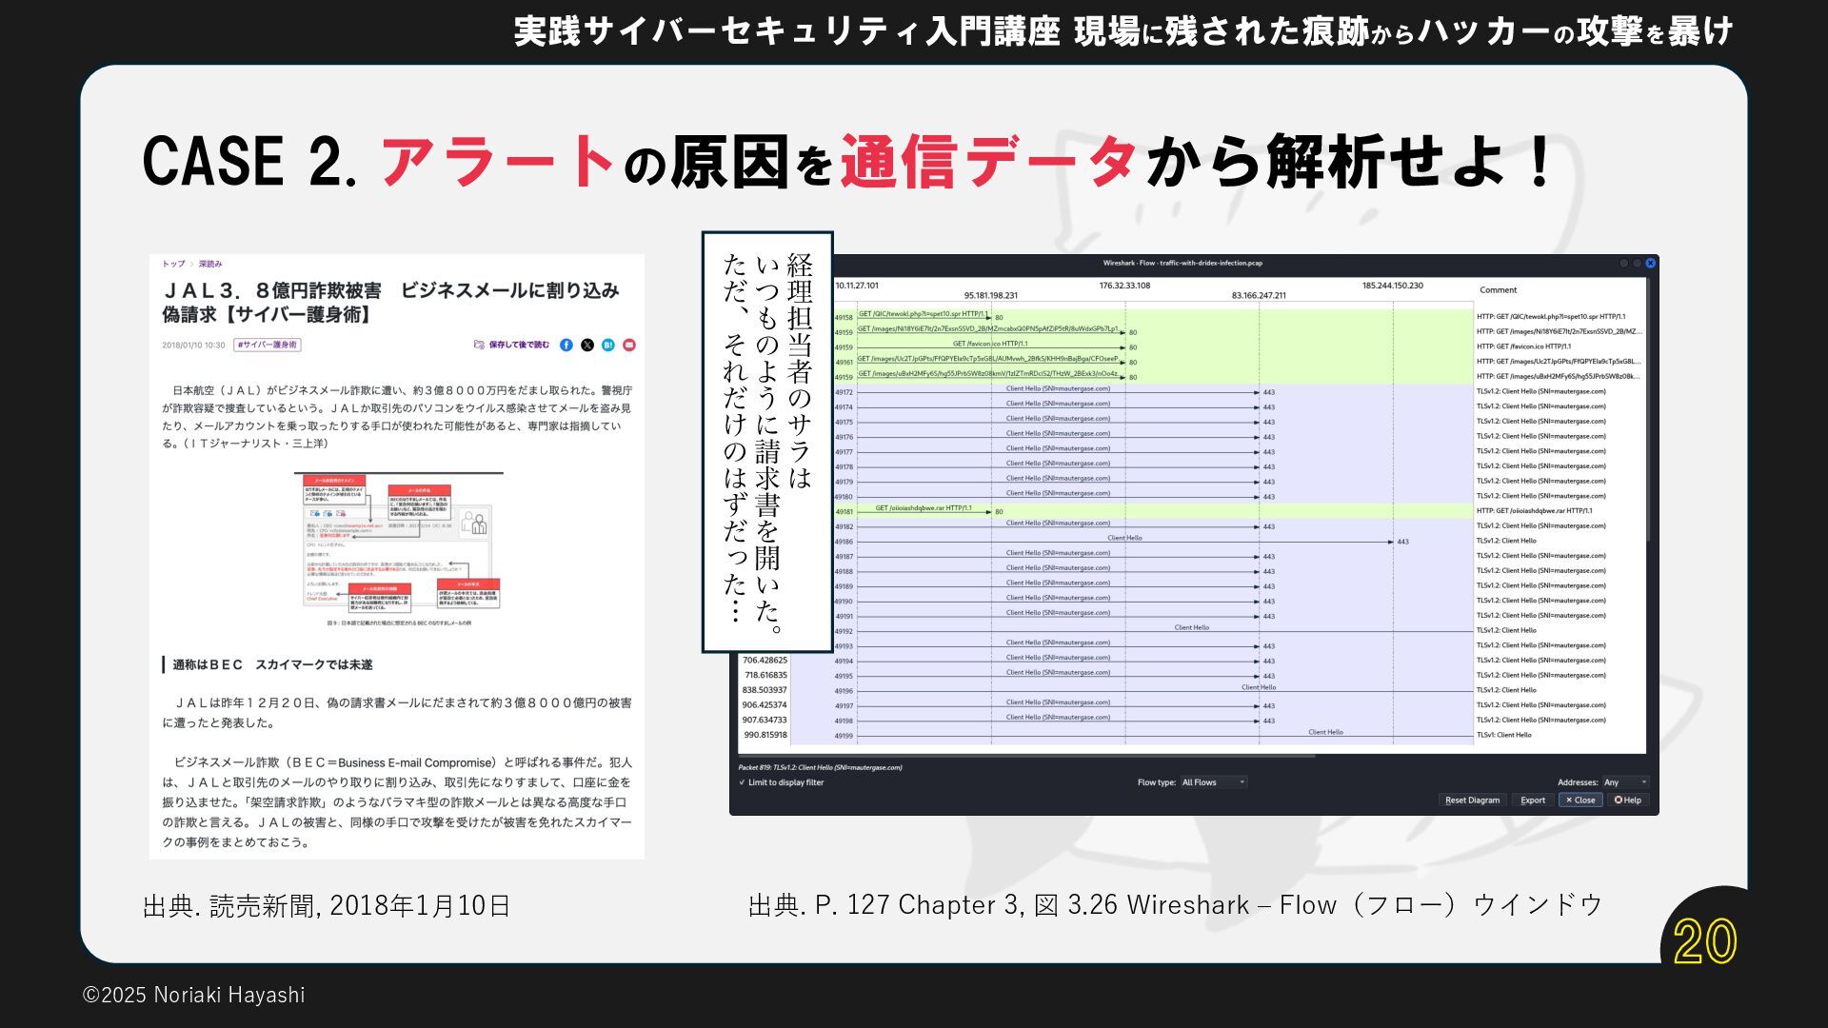1828x1028 pixels.
Task: Share the article via X icon
Action: [587, 346]
